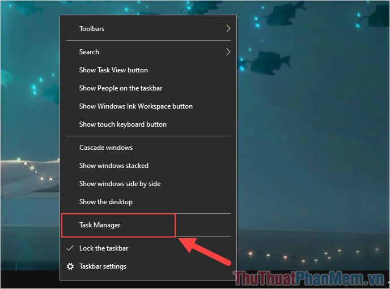
Task: Open the Toolbars submenu
Action: pyautogui.click(x=148, y=29)
